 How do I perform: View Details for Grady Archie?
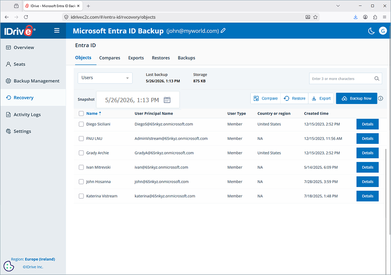click(x=367, y=153)
